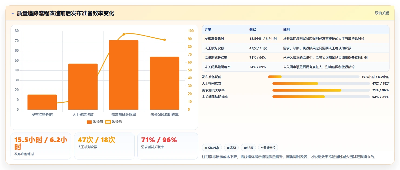The image size is (400, 170).
Task: Click the 数据卡片 tag
Action: tap(268, 148)
